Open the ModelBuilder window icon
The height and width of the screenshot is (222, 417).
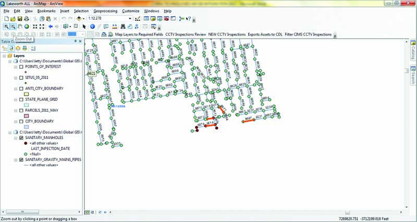[x=182, y=19]
